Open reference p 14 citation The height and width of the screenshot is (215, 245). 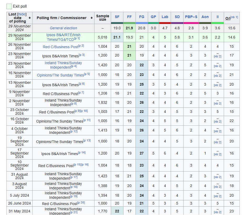82,152
